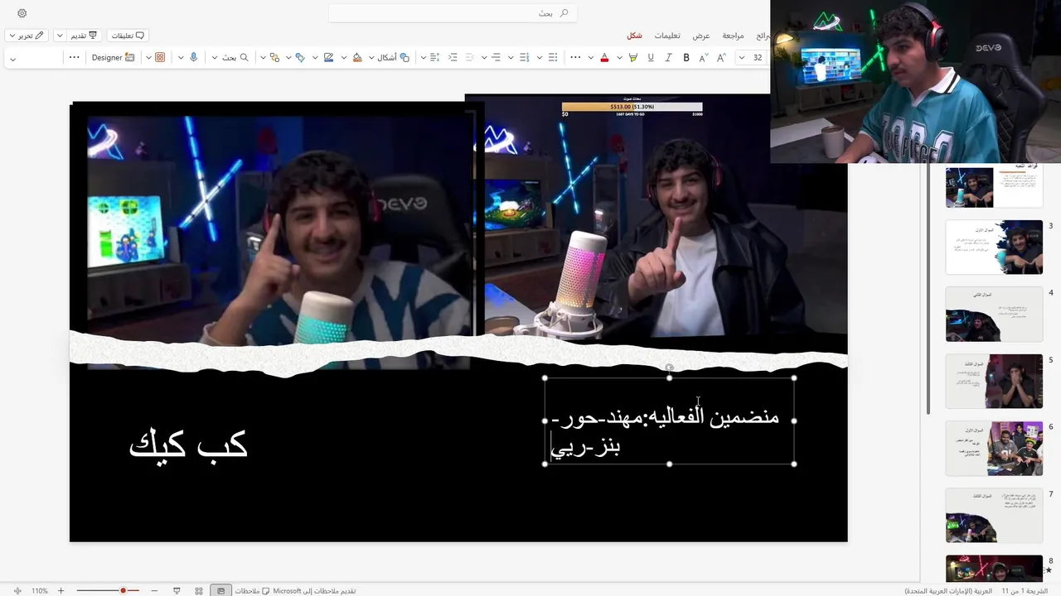The width and height of the screenshot is (1061, 596).
Task: Click the Arabic (UAE) language indicator
Action: click(x=948, y=591)
